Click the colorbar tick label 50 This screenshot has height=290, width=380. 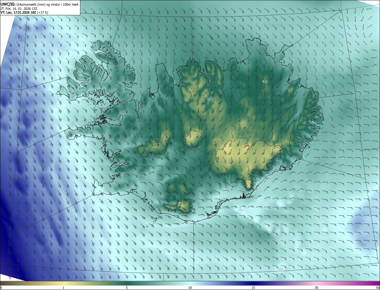[378, 288]
